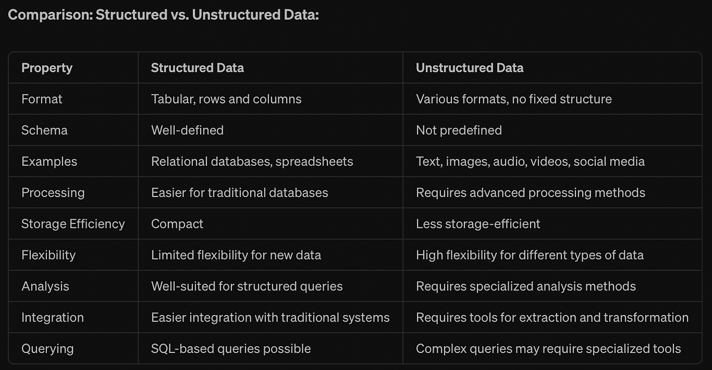Select the "Structured Data" column header

(x=197, y=67)
